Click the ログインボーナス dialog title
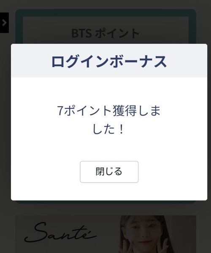 [x=109, y=62]
